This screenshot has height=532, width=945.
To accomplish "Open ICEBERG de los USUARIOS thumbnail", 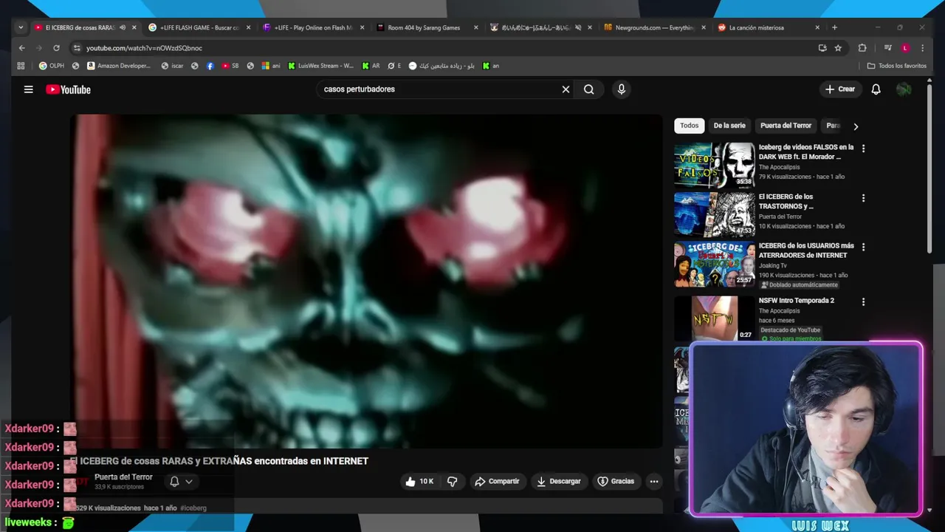I will tap(714, 264).
